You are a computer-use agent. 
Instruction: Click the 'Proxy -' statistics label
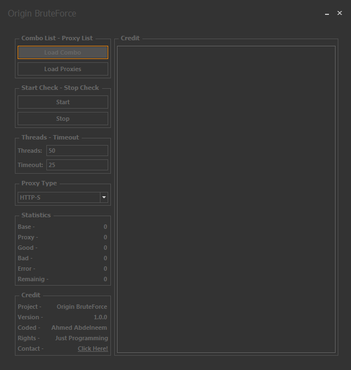tap(28, 237)
